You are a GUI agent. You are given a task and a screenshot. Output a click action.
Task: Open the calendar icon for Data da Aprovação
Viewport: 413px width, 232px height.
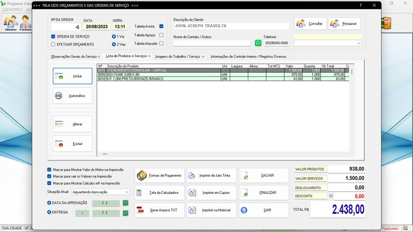pos(125,203)
